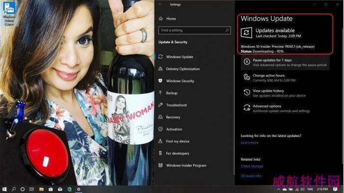Click the Windows Security shield icon
The width and height of the screenshot is (344, 193).
coord(160,81)
